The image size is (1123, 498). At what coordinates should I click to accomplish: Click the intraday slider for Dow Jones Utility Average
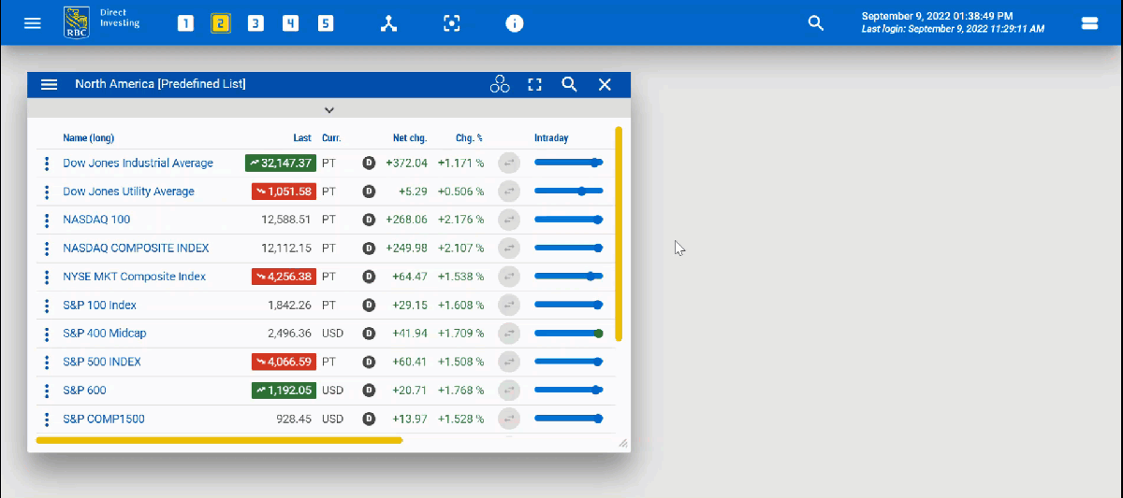[x=568, y=192]
